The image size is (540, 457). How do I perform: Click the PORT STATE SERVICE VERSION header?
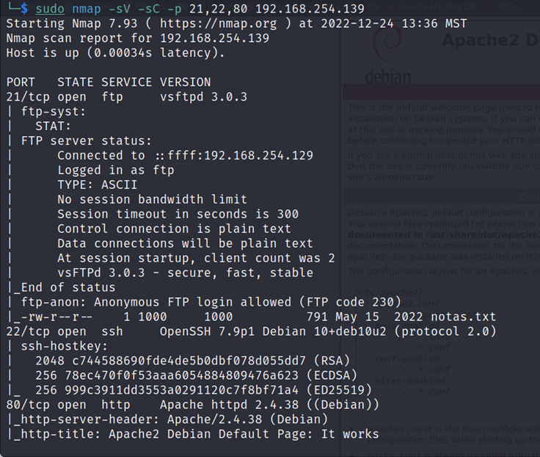108,82
